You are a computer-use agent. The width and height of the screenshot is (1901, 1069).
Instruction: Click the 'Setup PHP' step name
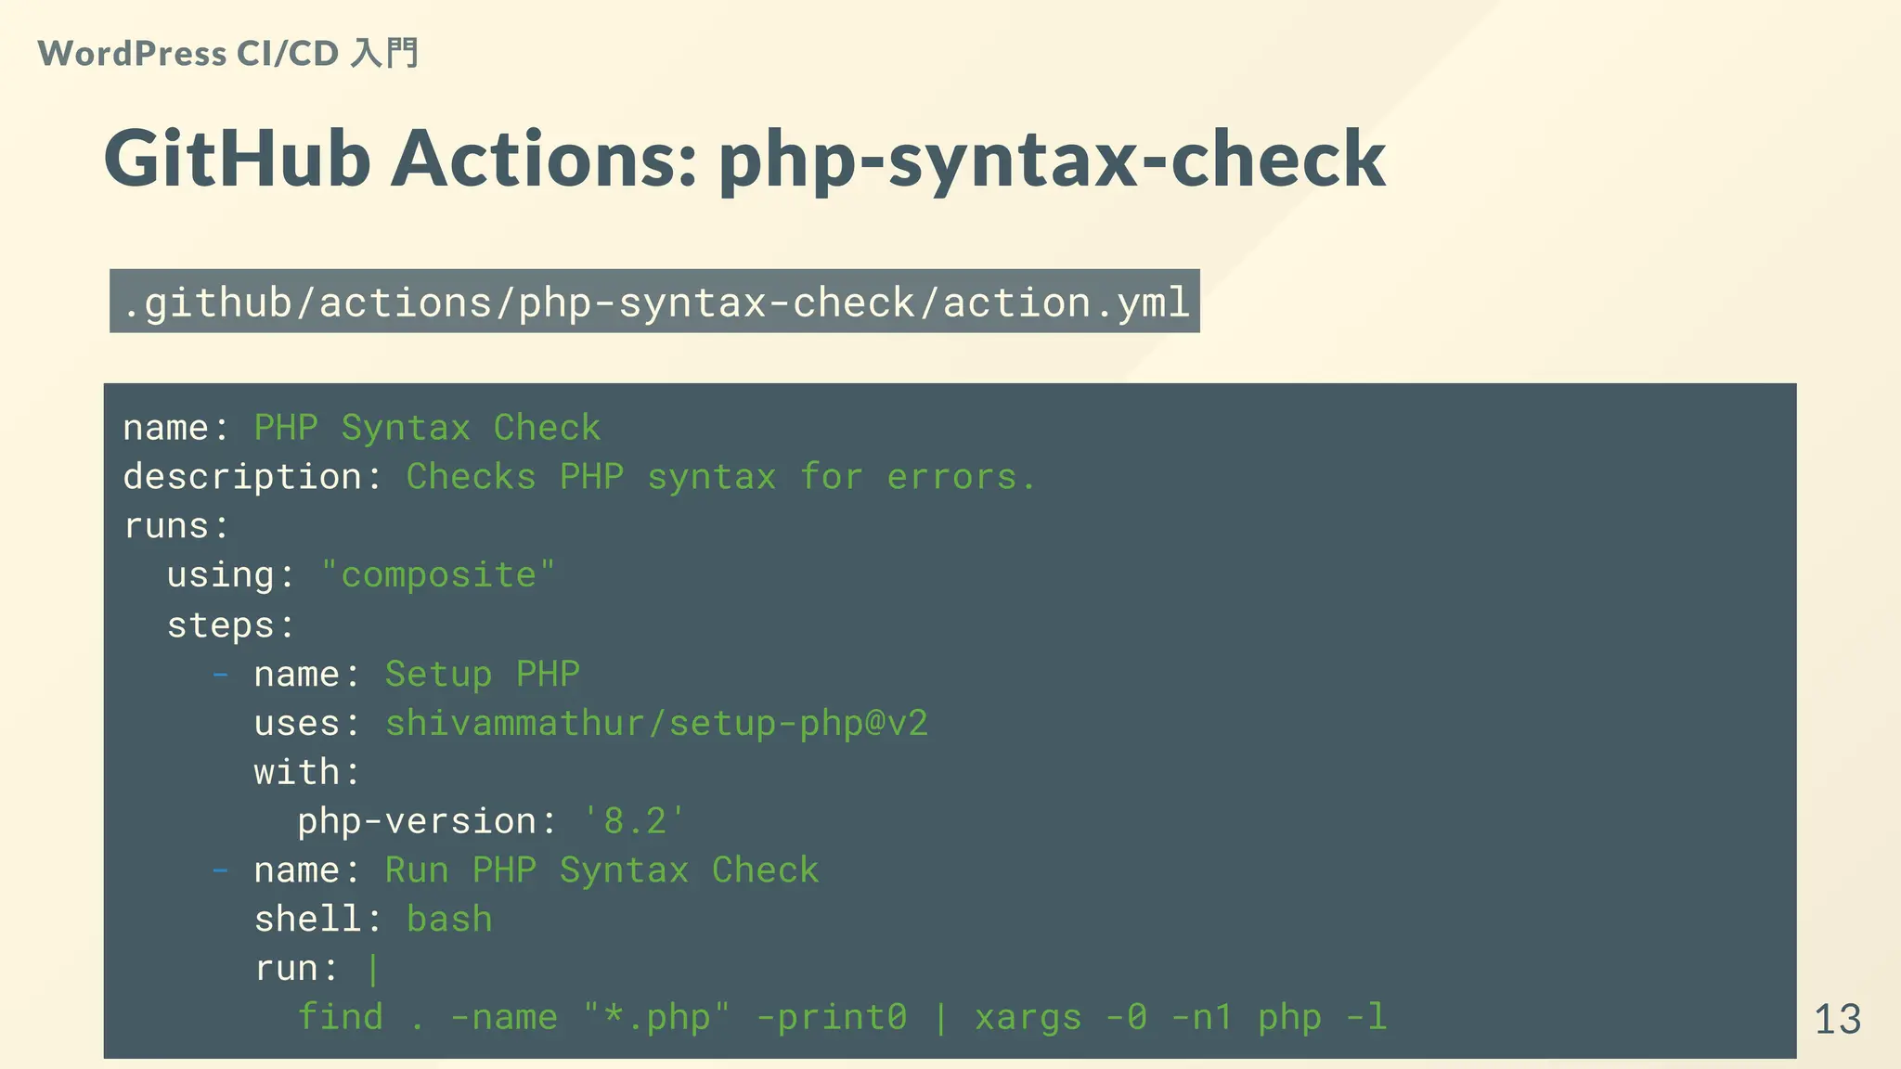483,674
